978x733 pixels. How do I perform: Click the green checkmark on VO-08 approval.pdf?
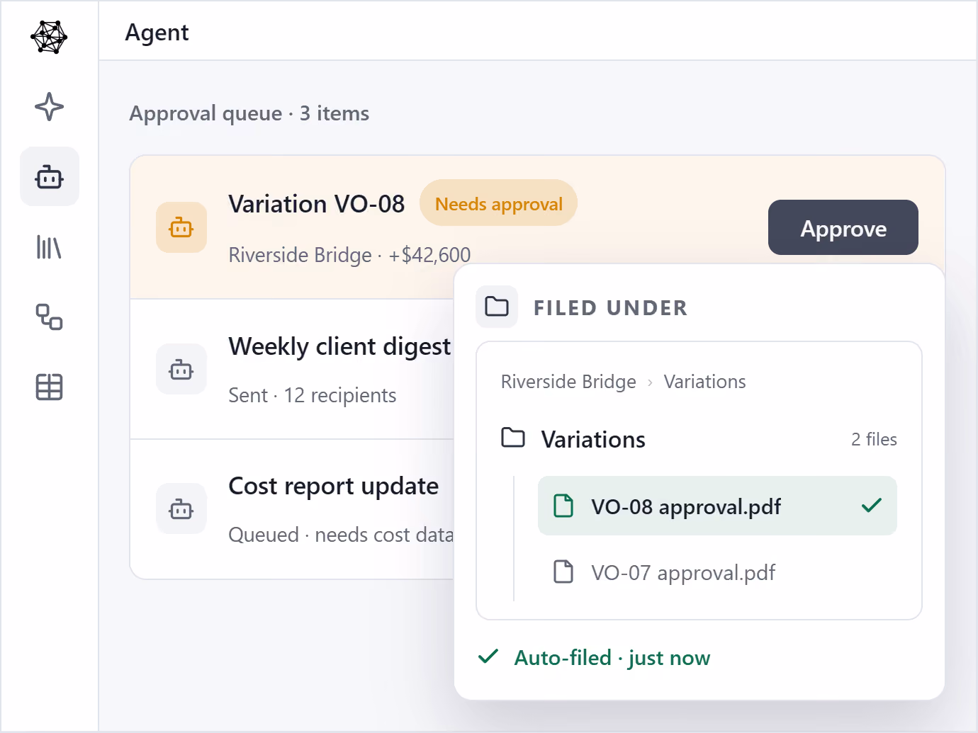coord(872,506)
